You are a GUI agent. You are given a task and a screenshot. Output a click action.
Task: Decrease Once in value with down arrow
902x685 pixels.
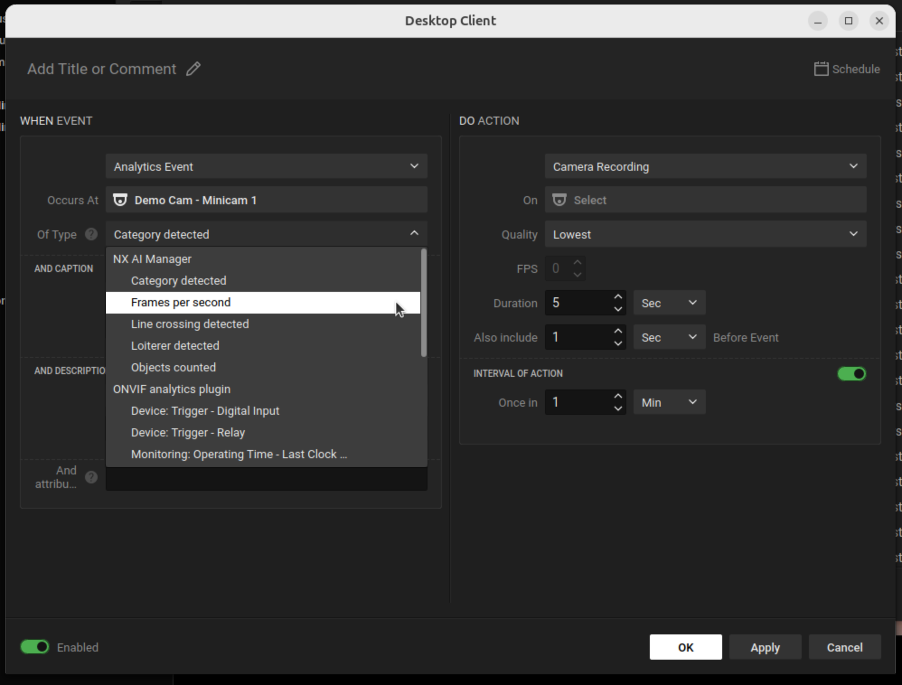click(x=618, y=408)
